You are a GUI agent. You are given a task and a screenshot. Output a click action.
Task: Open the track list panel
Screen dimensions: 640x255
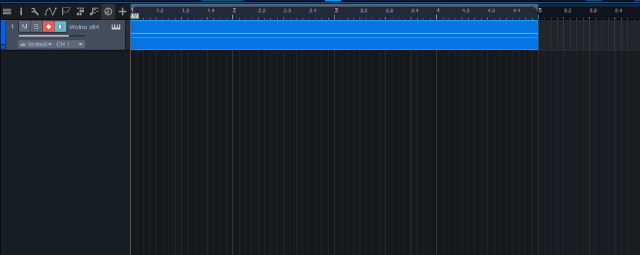coord(7,12)
